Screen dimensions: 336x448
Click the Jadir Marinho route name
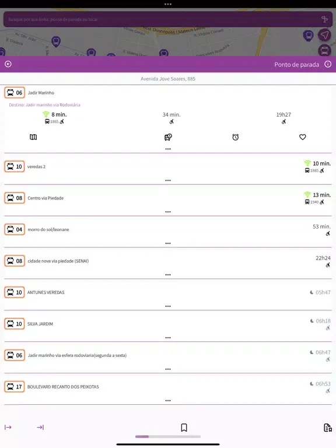click(x=41, y=93)
